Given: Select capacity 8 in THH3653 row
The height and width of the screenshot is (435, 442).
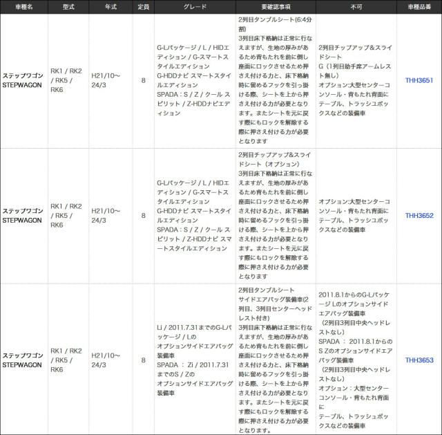Looking at the screenshot, I should coord(144,360).
